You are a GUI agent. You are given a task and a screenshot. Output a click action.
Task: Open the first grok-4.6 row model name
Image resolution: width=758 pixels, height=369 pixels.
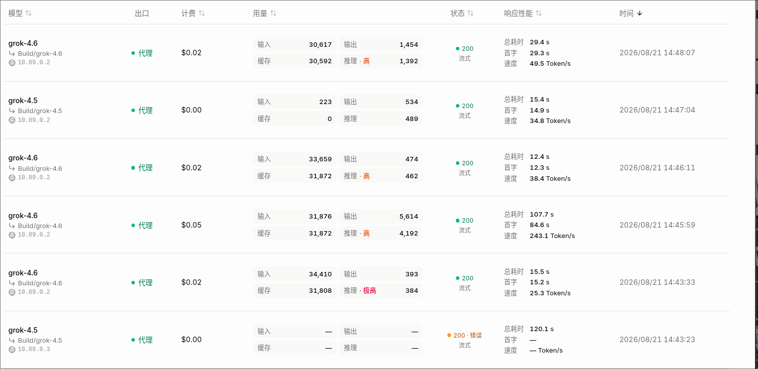point(23,43)
